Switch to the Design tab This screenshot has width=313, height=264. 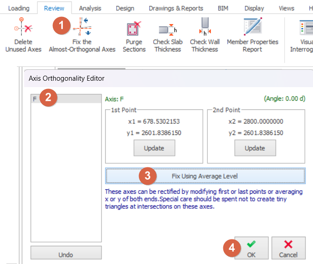(x=125, y=8)
